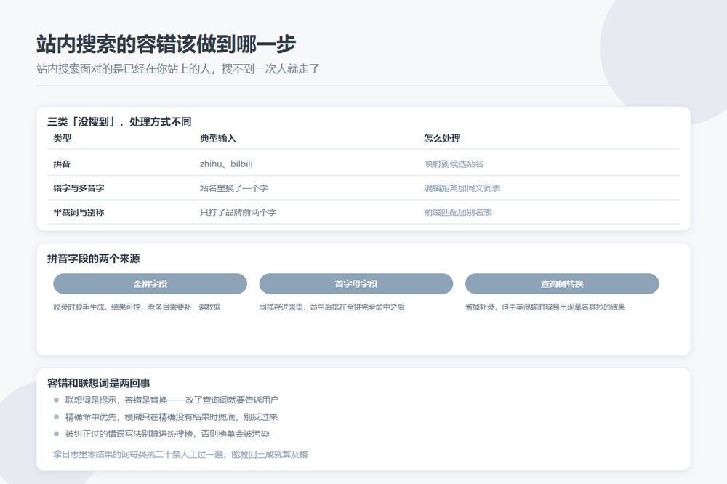The image size is (727, 484).
Task: Click the heading 三类「没搜到」，处理方式不同
Action: pos(119,122)
